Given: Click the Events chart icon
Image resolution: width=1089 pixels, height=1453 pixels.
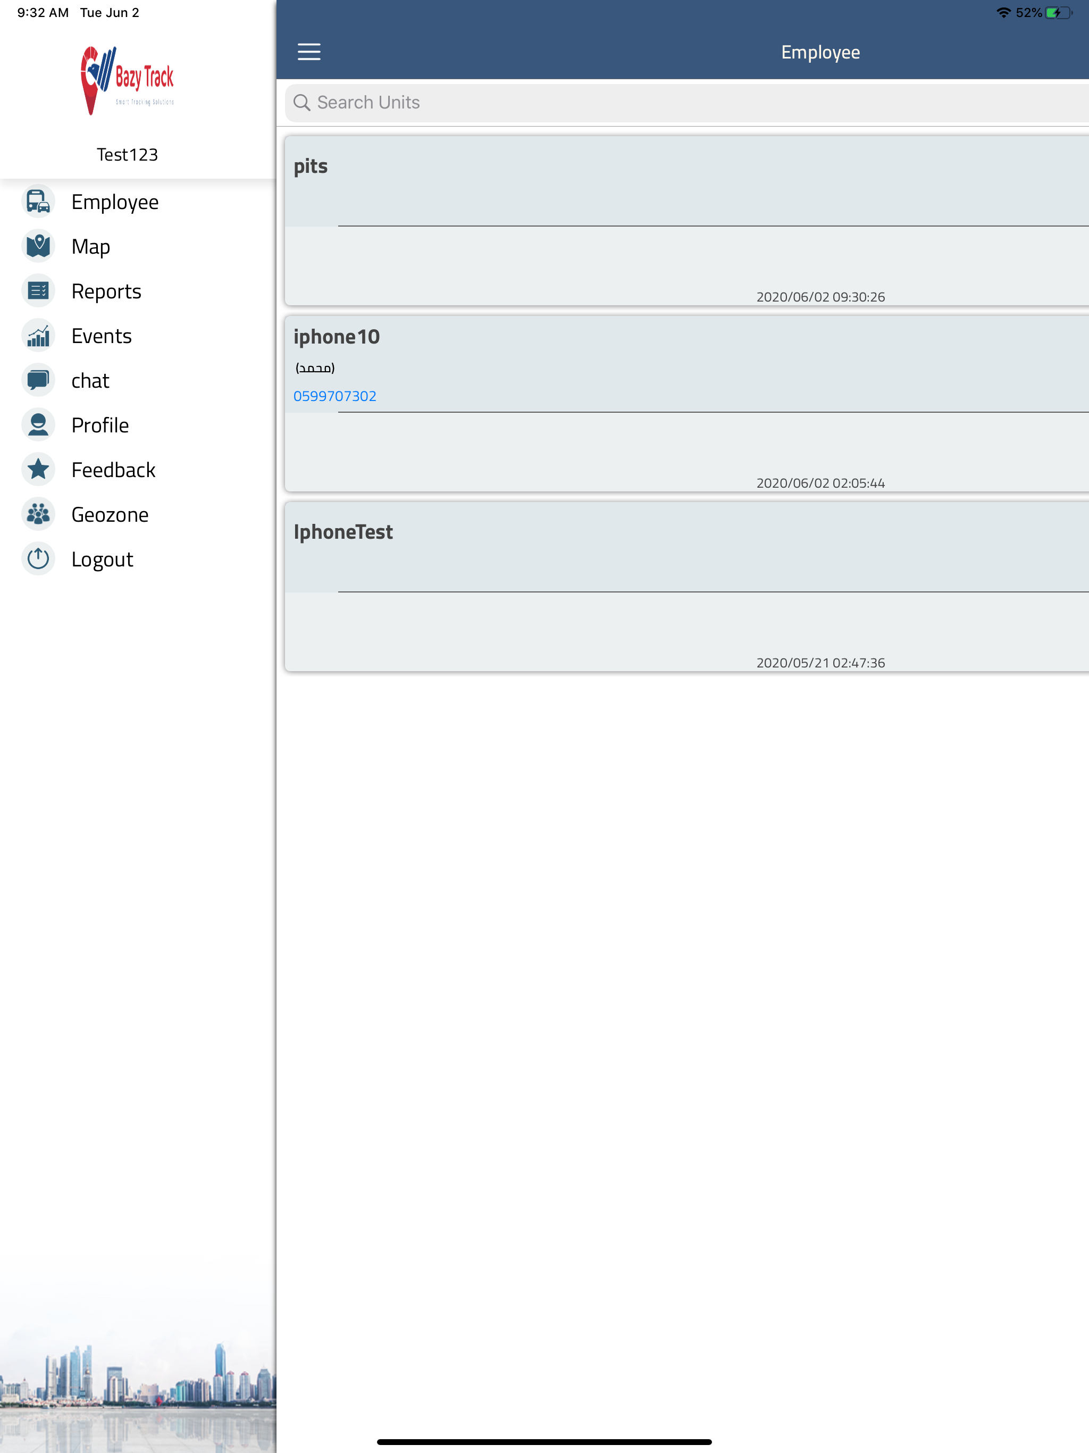Looking at the screenshot, I should [x=38, y=336].
